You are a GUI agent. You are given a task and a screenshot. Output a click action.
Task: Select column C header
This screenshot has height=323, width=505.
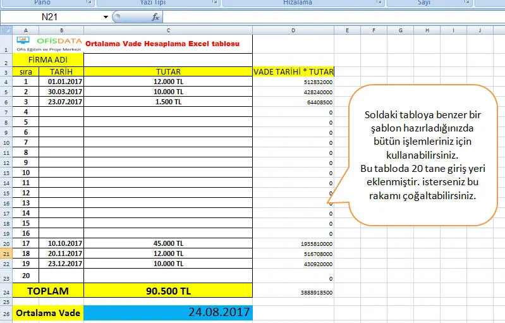pos(168,30)
